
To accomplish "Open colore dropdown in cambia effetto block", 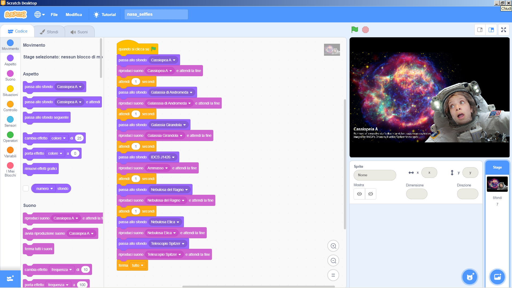I will tap(58, 138).
